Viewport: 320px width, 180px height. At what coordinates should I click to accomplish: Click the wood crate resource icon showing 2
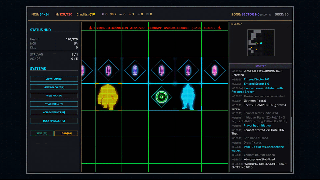point(112,14)
